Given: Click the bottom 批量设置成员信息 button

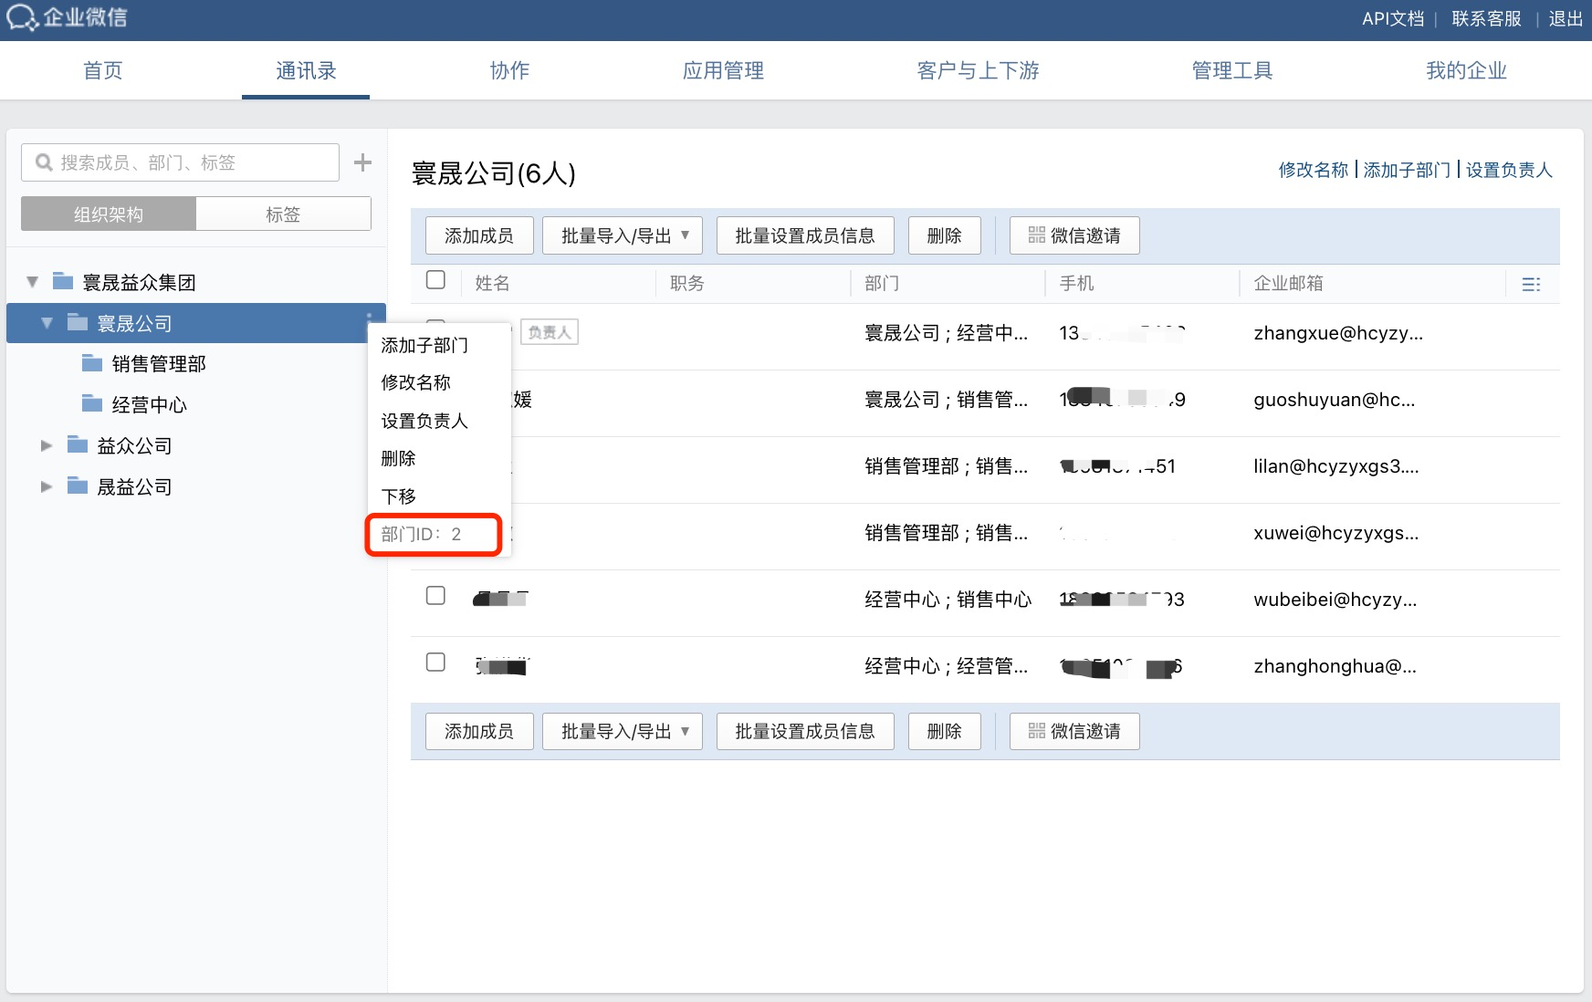Looking at the screenshot, I should pos(805,731).
